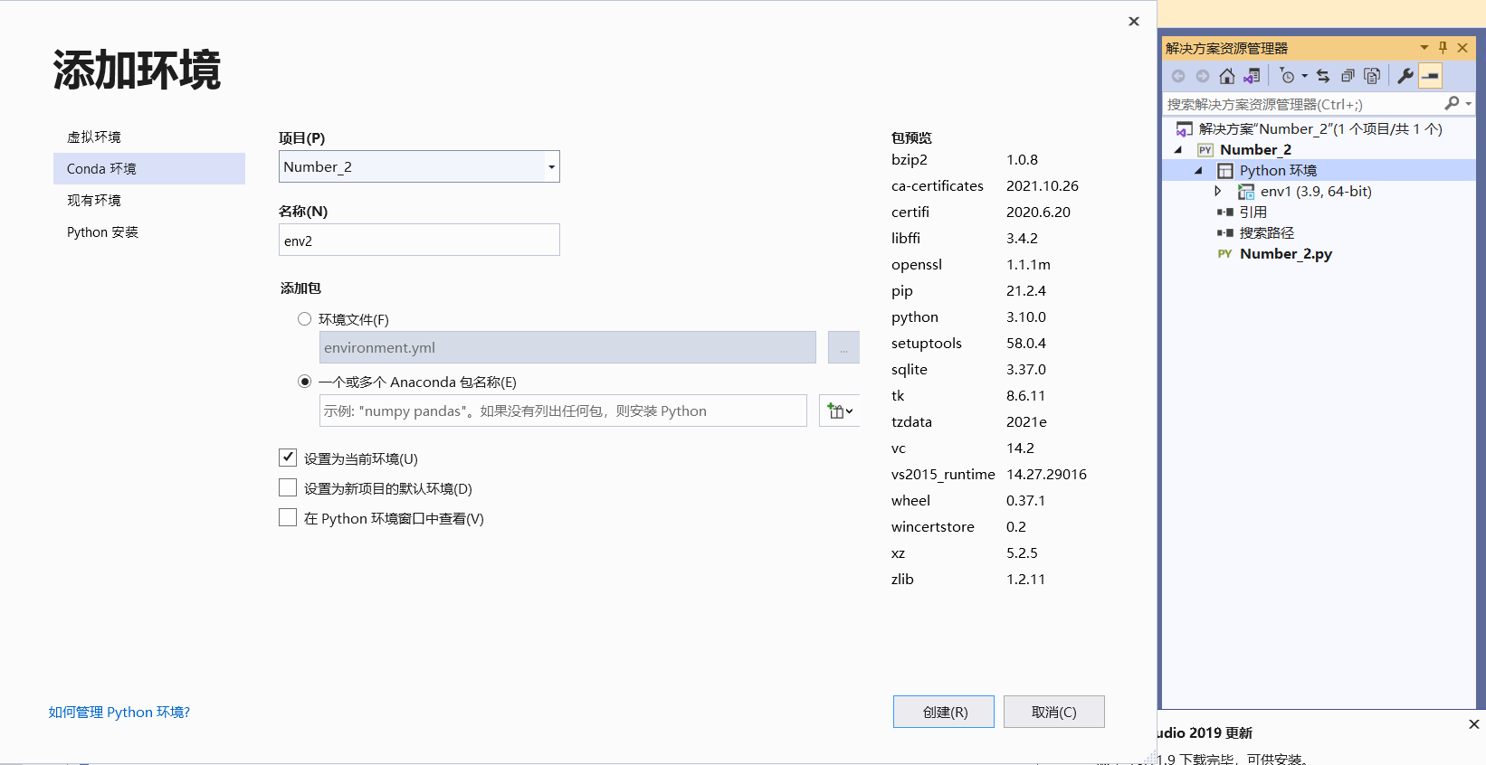
Task: Click the wincertstore package entry
Action: [933, 527]
